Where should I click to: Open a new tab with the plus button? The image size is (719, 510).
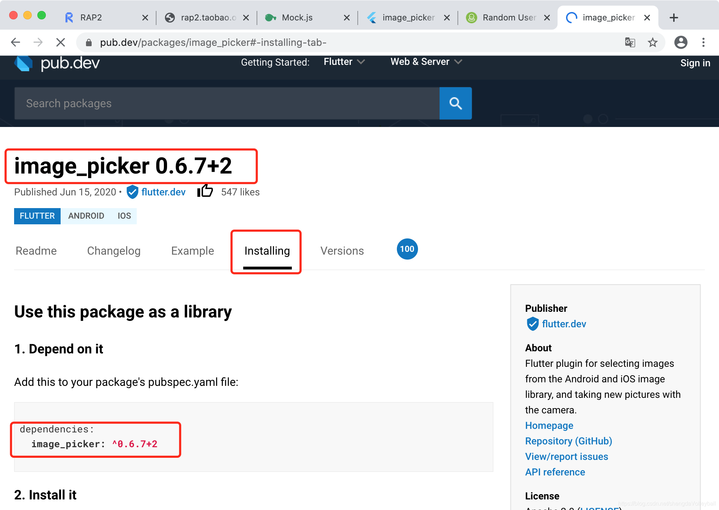(x=674, y=18)
